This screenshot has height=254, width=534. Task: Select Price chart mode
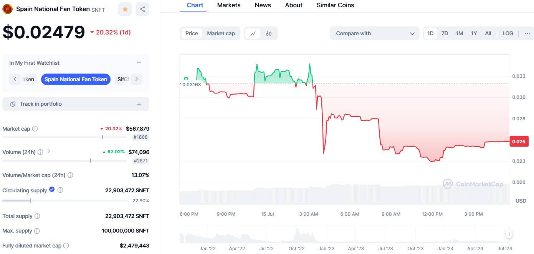tap(192, 33)
